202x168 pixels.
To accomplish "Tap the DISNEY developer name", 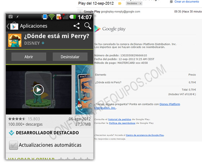I will [32, 43].
